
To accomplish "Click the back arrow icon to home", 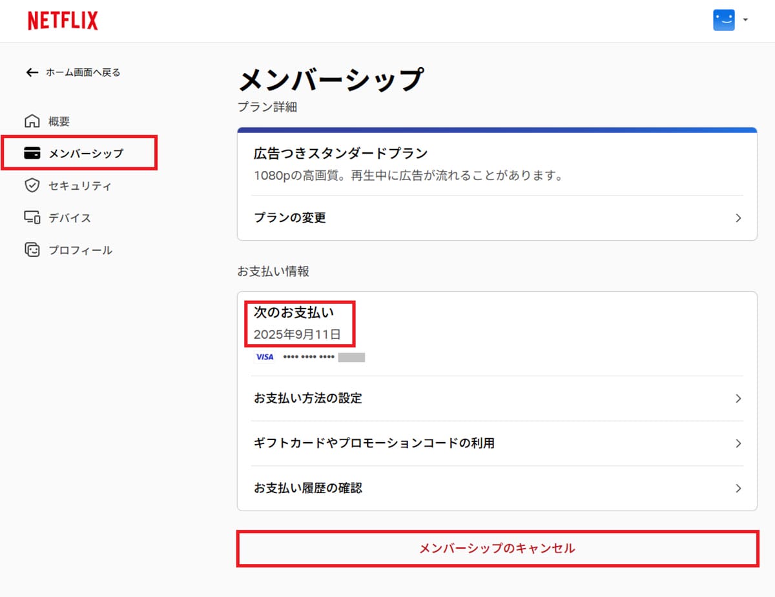I will pyautogui.click(x=32, y=72).
